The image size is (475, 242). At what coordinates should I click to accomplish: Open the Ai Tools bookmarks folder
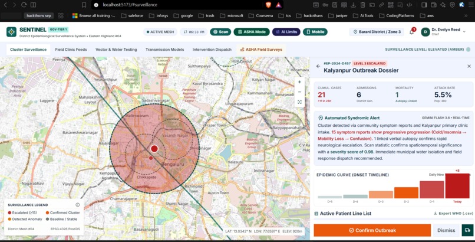tap(363, 15)
